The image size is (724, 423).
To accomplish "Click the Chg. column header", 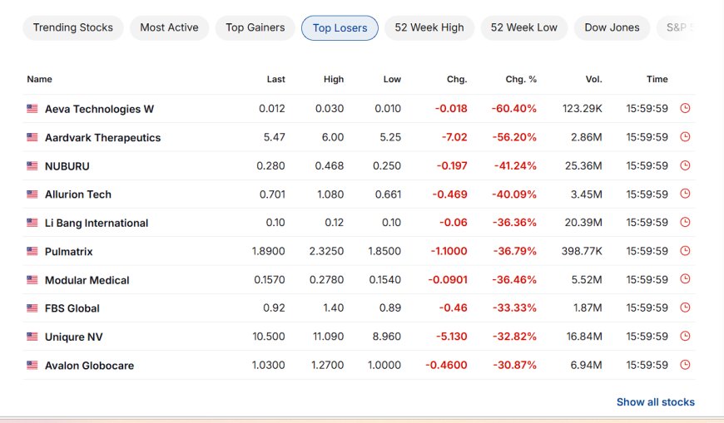I will [x=457, y=79].
